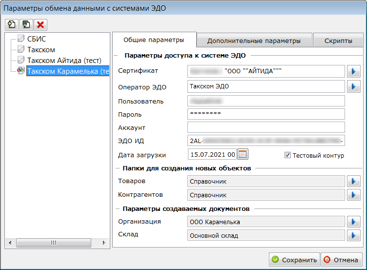Click the Отмена button
The width and height of the screenshot is (367, 270).
342,260
